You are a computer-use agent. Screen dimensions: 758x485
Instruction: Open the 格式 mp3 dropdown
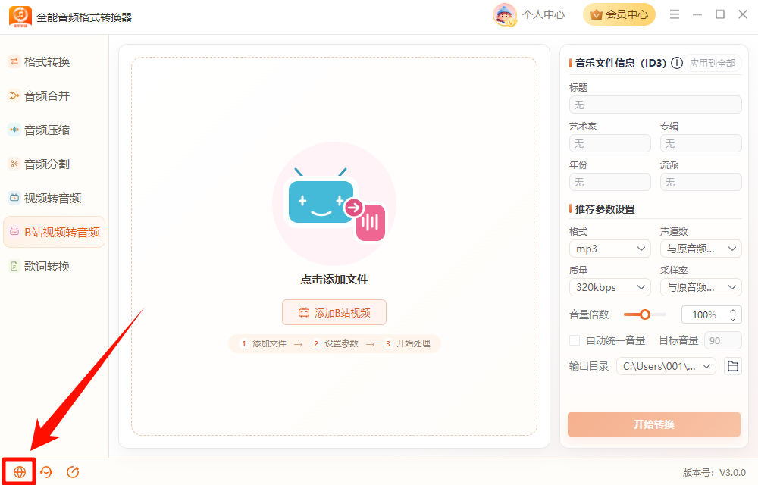(x=610, y=249)
